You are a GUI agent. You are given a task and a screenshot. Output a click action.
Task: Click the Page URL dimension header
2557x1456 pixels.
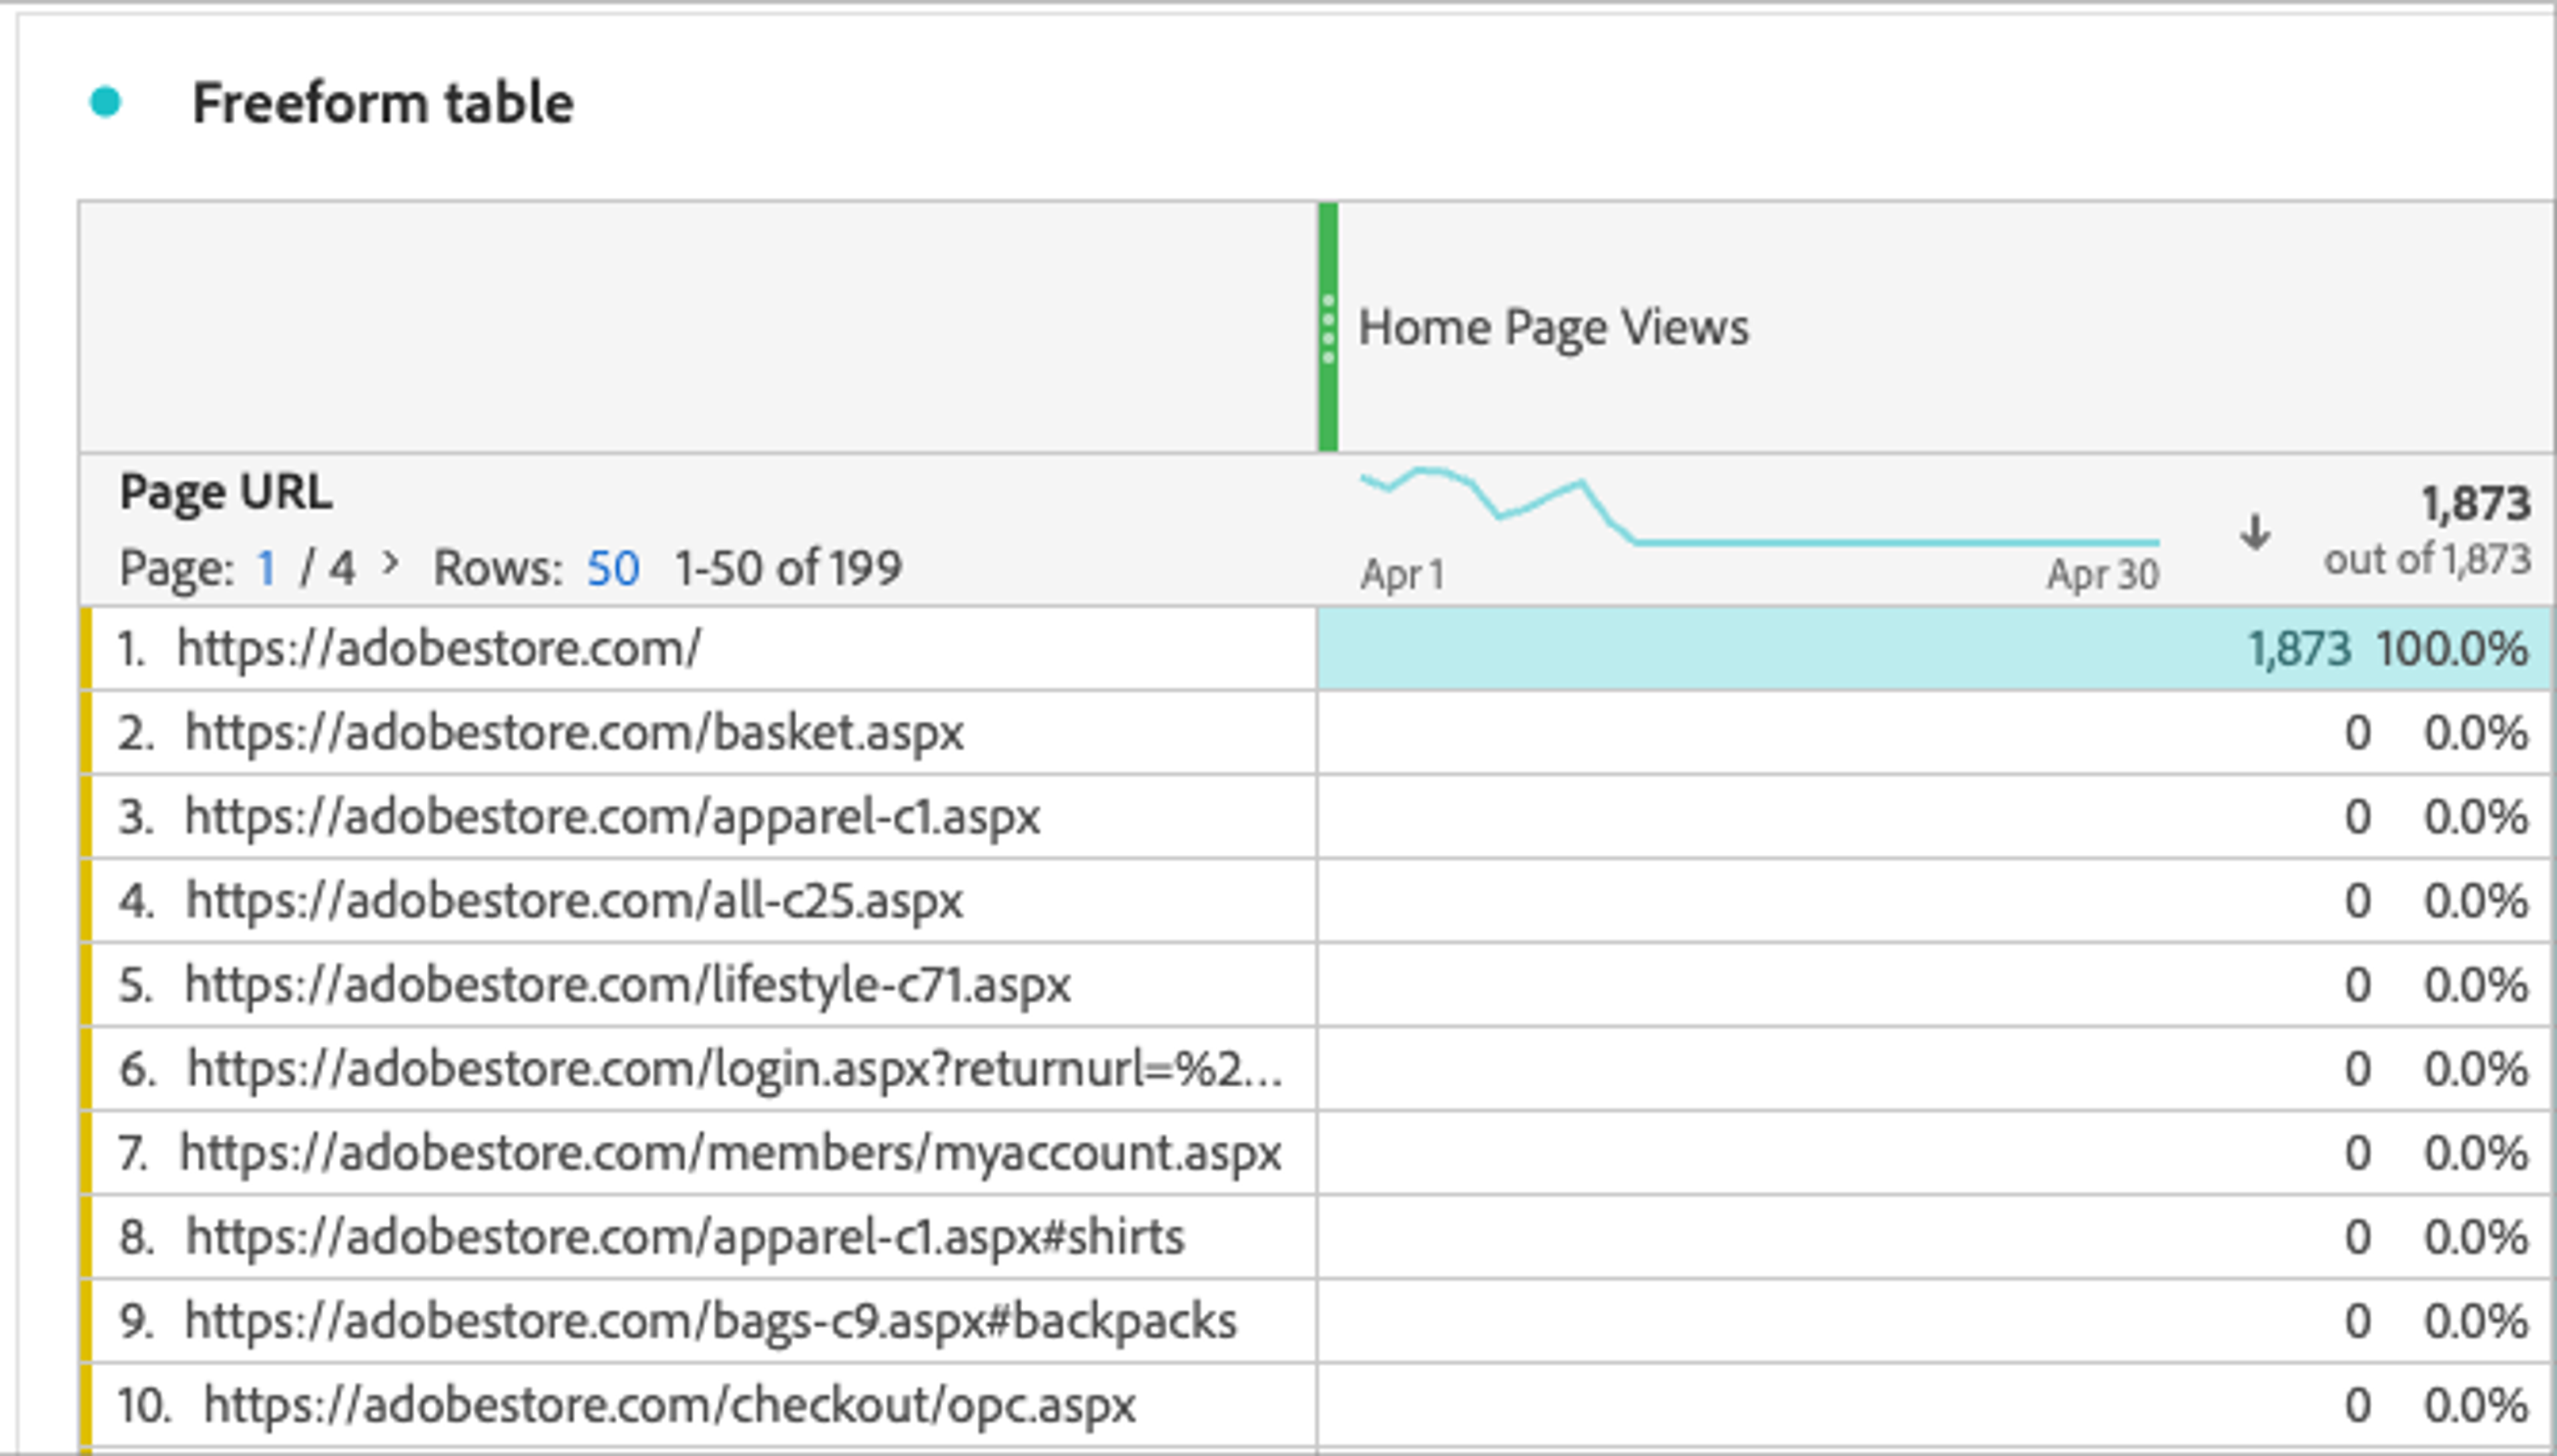click(225, 492)
